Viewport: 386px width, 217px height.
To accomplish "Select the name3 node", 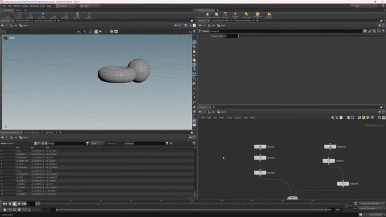I will point(260,173).
